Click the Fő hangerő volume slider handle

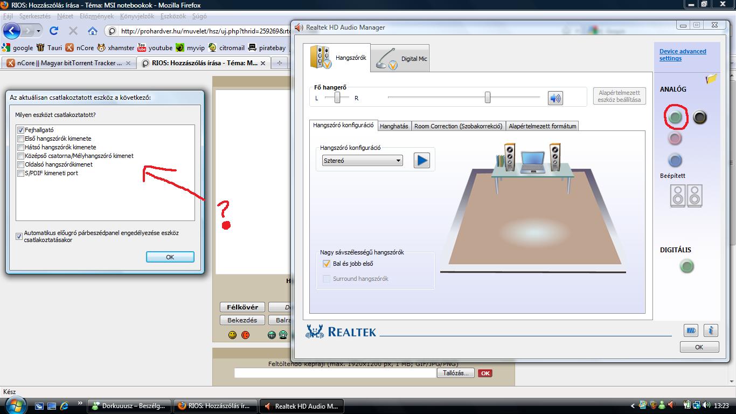488,97
